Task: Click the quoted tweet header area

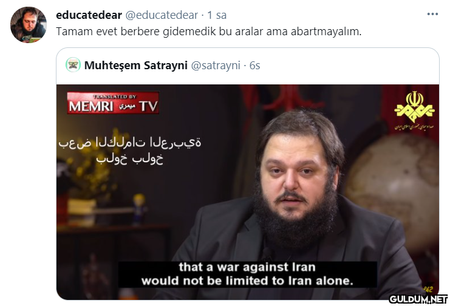Action: point(248,66)
